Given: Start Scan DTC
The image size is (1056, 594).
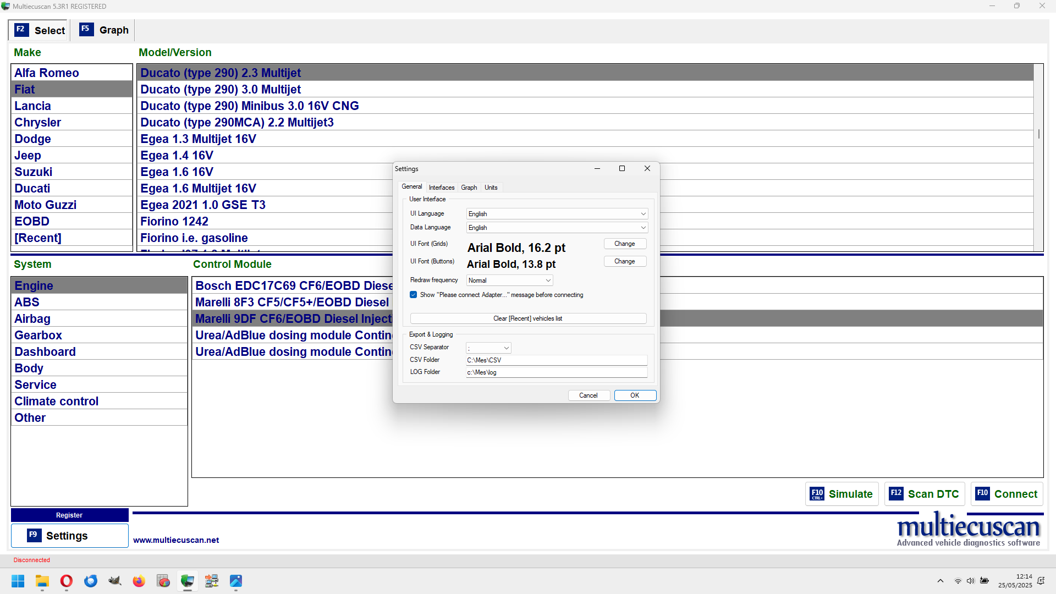Looking at the screenshot, I should 925,494.
